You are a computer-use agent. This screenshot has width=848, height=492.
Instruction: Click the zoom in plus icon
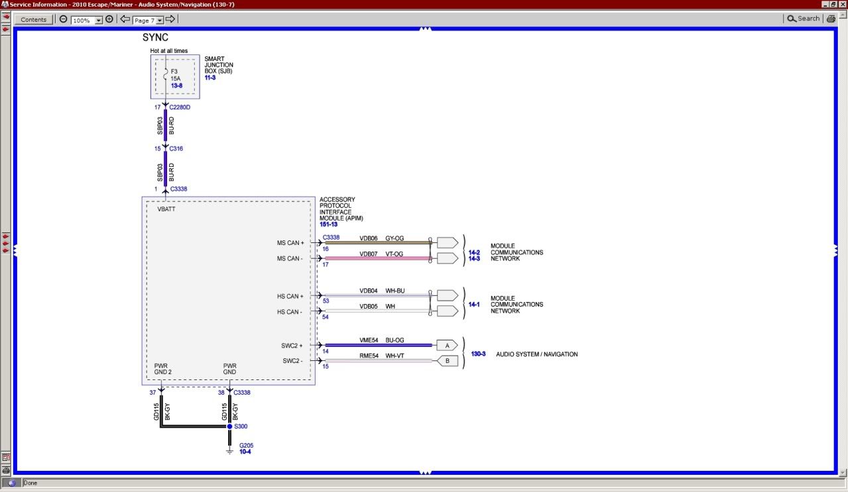click(109, 19)
